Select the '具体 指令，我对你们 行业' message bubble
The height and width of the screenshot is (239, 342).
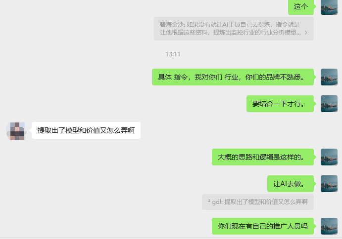(x=233, y=77)
